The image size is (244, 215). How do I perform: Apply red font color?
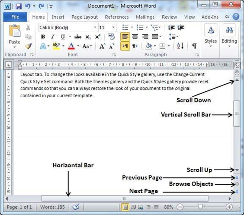[x=71, y=46]
